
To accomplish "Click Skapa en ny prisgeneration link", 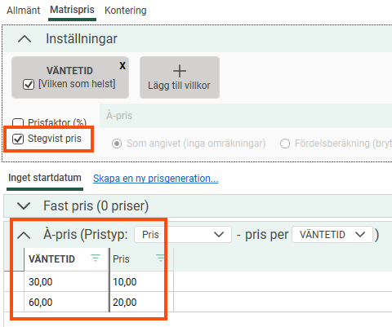I will pos(156,179).
